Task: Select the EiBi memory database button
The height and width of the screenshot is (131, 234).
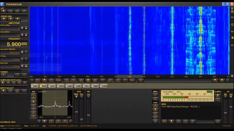Action: [x=171, y=121]
